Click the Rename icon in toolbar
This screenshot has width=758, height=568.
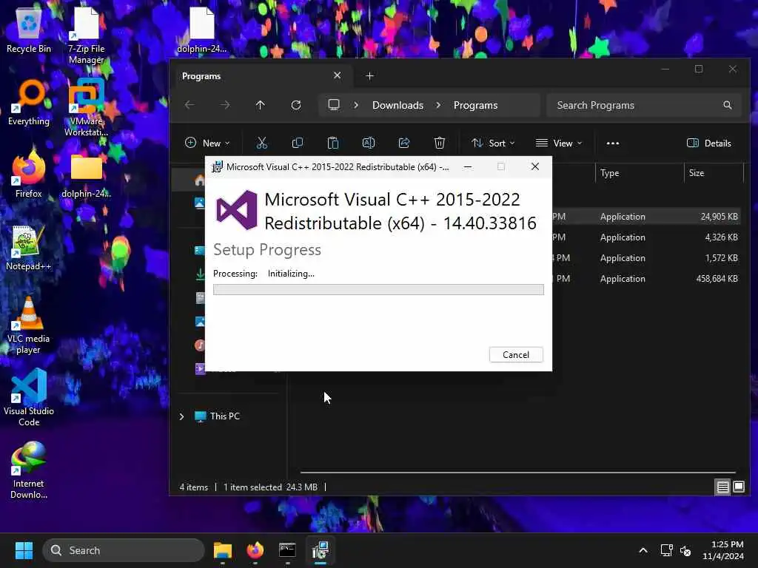coord(369,143)
